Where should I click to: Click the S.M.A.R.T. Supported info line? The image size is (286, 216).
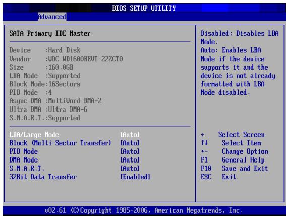click(x=45, y=118)
